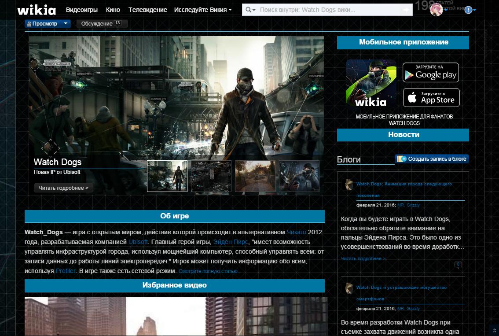The width and height of the screenshot is (499, 336).
Task: Click the scroll-to-top chevron in the page corner
Action: pyautogui.click(x=494, y=330)
